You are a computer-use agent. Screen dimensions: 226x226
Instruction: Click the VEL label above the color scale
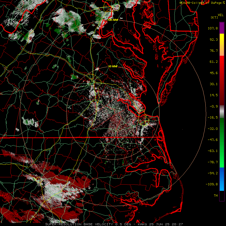[220, 15]
